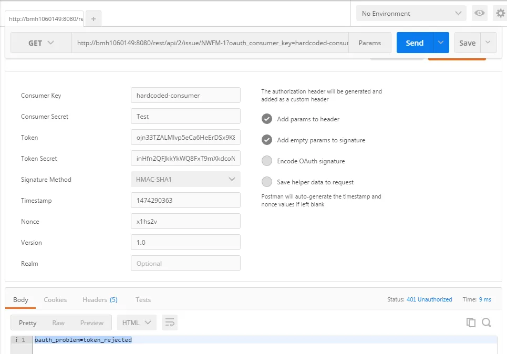Open the No Environment dropdown
This screenshot has width=507, height=354.
pos(411,14)
